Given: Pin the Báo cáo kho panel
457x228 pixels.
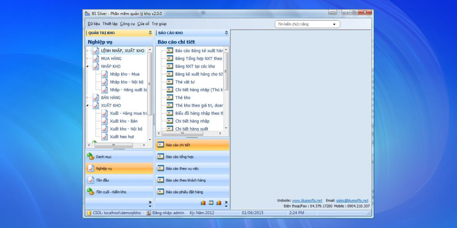Looking at the screenshot, I should [x=227, y=33].
